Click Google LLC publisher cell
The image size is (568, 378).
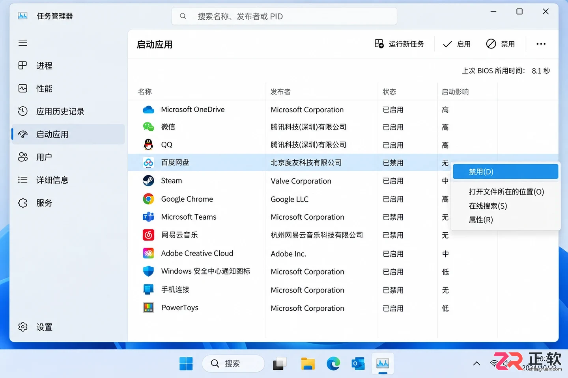(x=290, y=199)
